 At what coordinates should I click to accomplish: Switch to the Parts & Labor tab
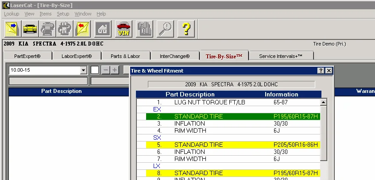(125, 56)
